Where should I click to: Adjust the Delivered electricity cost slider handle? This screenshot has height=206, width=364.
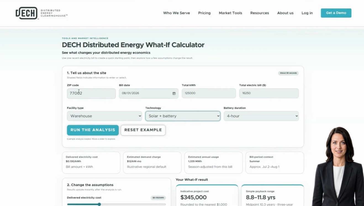99,204
